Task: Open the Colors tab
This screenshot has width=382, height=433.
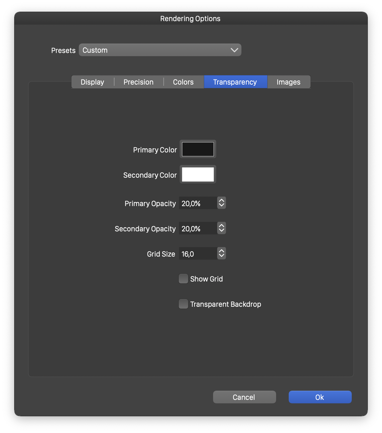Action: pyautogui.click(x=183, y=82)
